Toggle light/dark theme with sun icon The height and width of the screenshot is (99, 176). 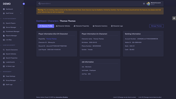coord(144,4)
